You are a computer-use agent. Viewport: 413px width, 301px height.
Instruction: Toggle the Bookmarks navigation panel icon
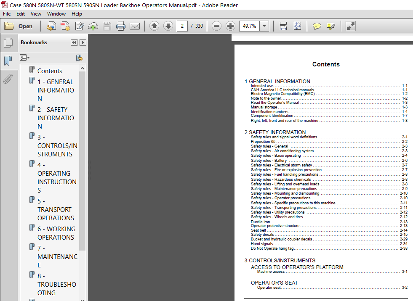tap(8, 61)
